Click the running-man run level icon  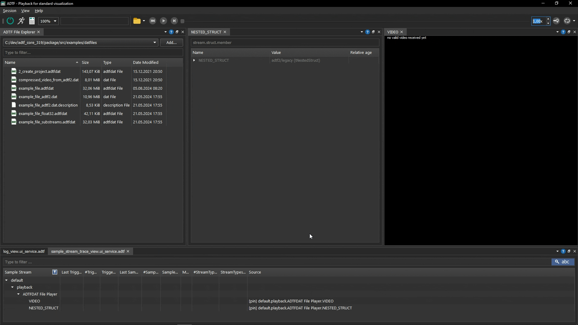[x=21, y=21]
